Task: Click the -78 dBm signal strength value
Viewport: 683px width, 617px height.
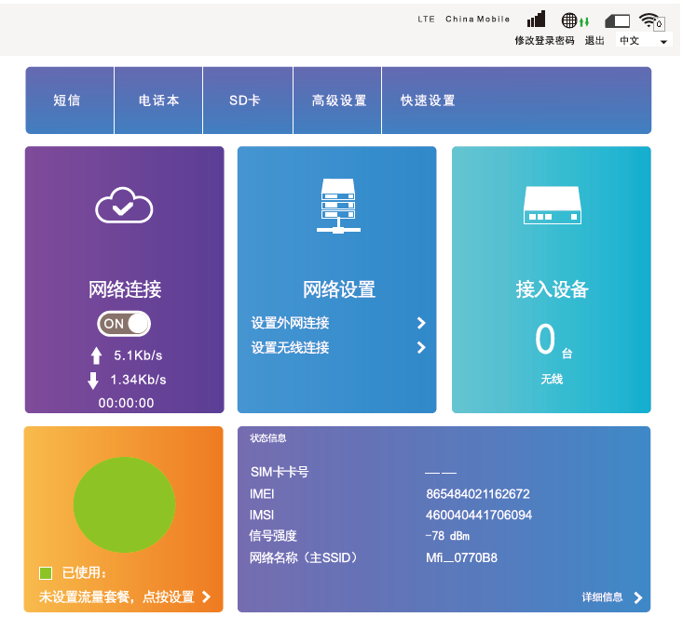Action: tap(448, 536)
